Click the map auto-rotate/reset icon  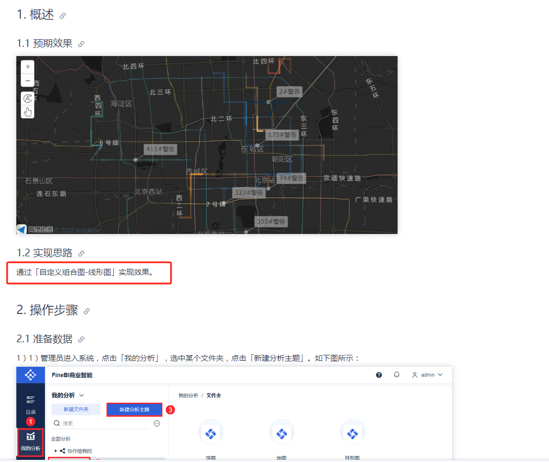pyautogui.click(x=28, y=98)
